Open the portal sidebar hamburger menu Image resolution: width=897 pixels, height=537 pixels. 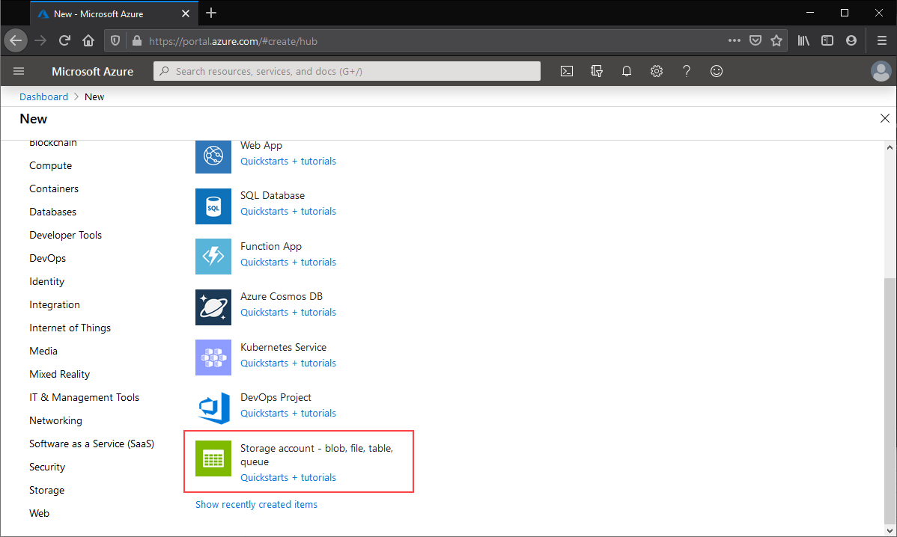(19, 71)
